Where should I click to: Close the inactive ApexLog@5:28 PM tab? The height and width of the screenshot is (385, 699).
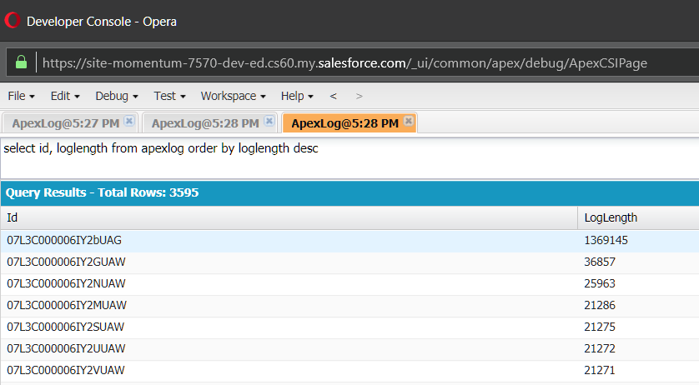click(x=269, y=121)
